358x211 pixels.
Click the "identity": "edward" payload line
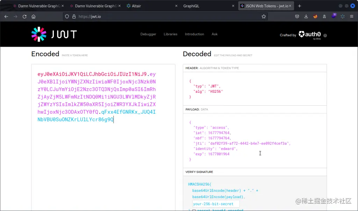pyautogui.click(x=215, y=149)
